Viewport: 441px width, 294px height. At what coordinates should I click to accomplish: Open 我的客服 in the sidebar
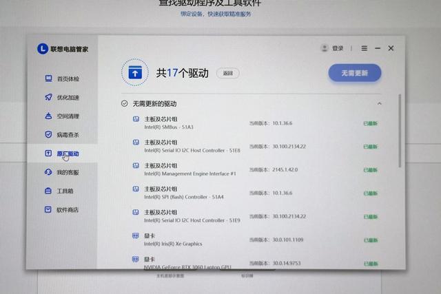[62, 172]
